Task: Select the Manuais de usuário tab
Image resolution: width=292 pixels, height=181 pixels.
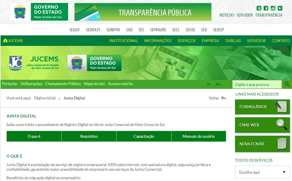Action: 198,136
